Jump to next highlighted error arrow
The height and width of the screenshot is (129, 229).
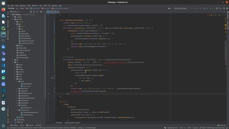[x=225, y=15]
